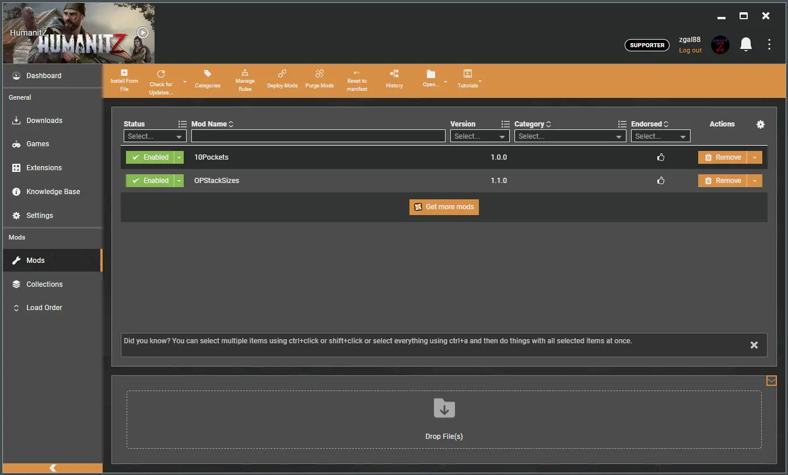Open the Status filter select dropdown
Viewport: 788px width, 475px height.
click(x=155, y=136)
